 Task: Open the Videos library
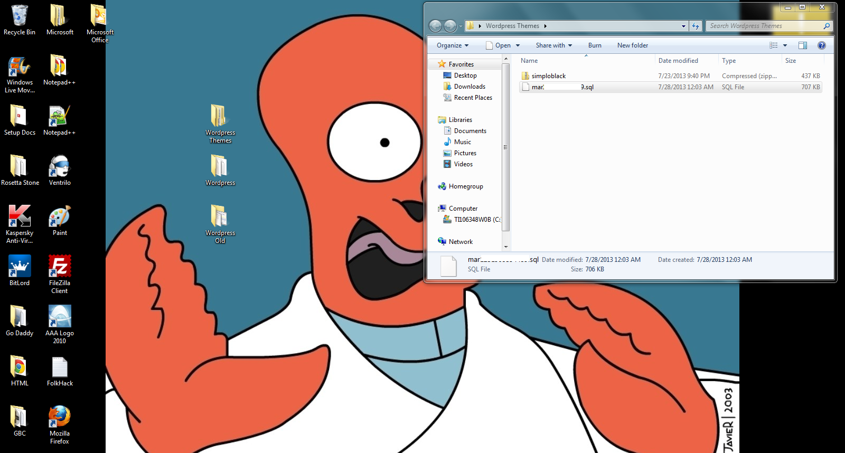coord(463,164)
